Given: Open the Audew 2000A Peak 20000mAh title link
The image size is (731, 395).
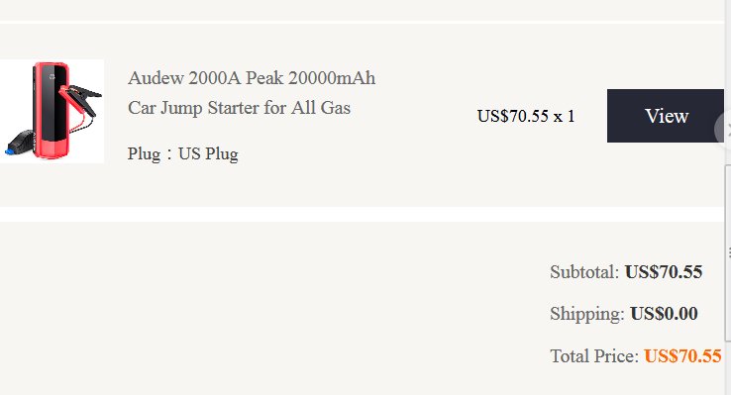Looking at the screenshot, I should click(252, 78).
